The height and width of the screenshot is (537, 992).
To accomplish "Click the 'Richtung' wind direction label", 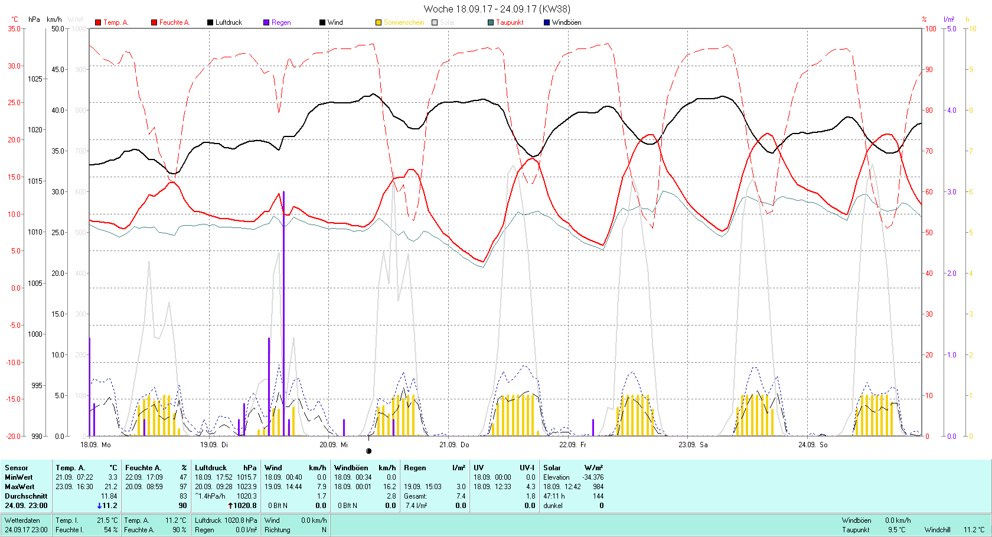I will (278, 530).
